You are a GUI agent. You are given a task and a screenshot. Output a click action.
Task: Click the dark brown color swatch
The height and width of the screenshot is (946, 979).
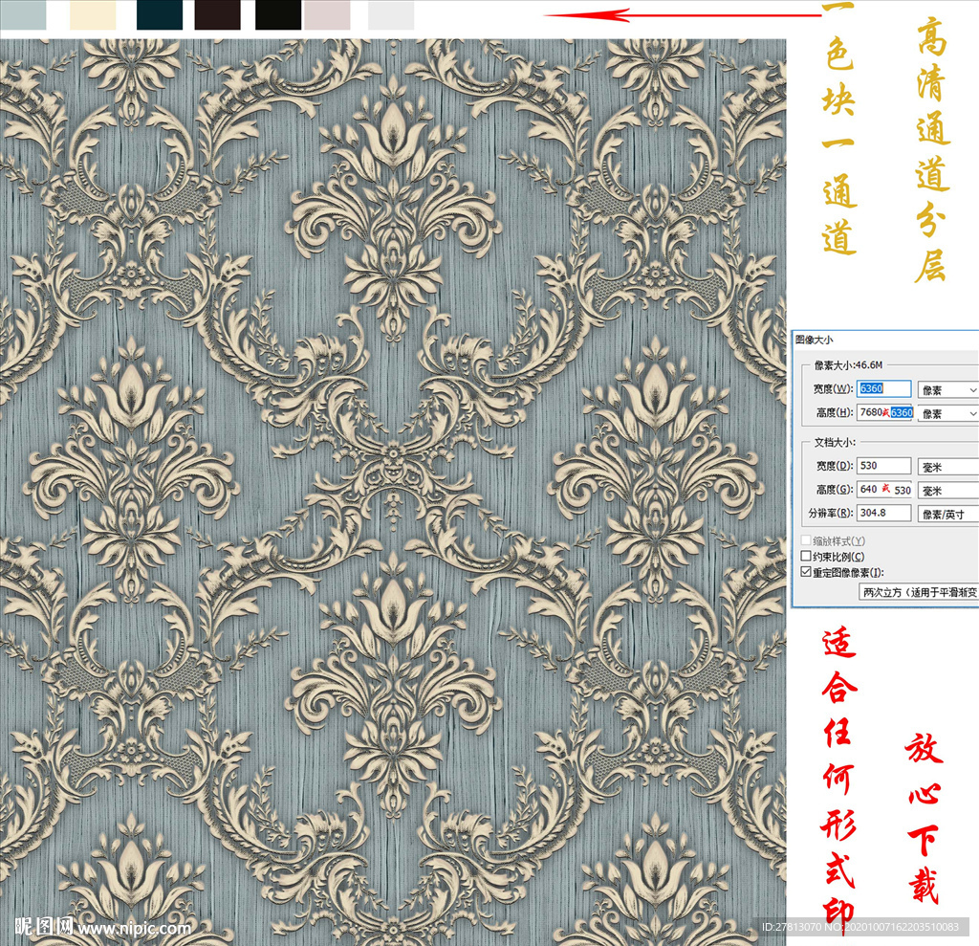(x=217, y=14)
